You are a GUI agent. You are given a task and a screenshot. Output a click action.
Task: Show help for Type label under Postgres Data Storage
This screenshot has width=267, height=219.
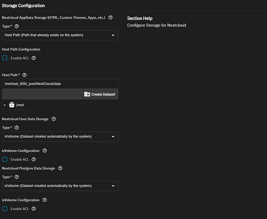[x=17, y=177]
